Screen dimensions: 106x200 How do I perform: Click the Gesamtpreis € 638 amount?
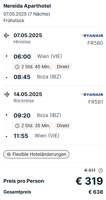(x=96, y=192)
